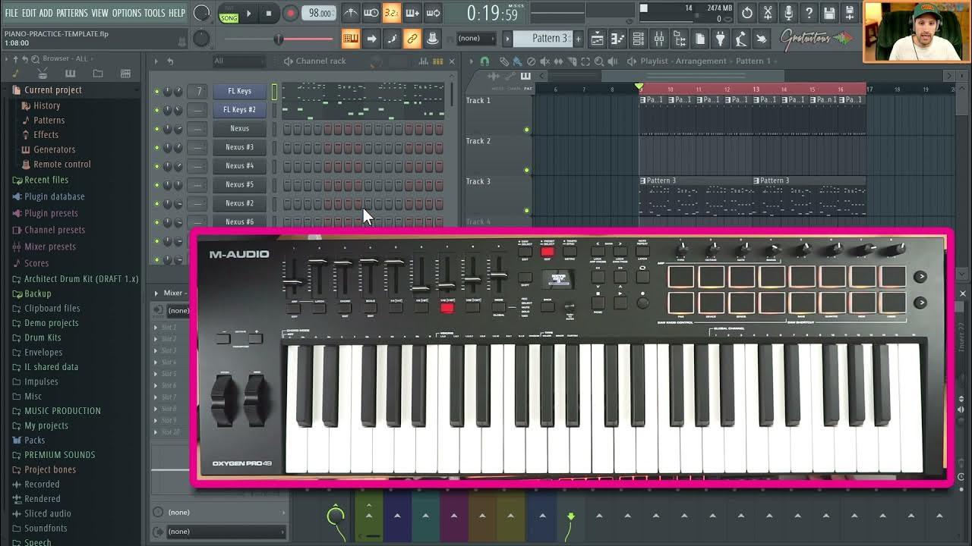972x546 pixels.
Task: Click the audio editor scissors icon
Action: 768,13
